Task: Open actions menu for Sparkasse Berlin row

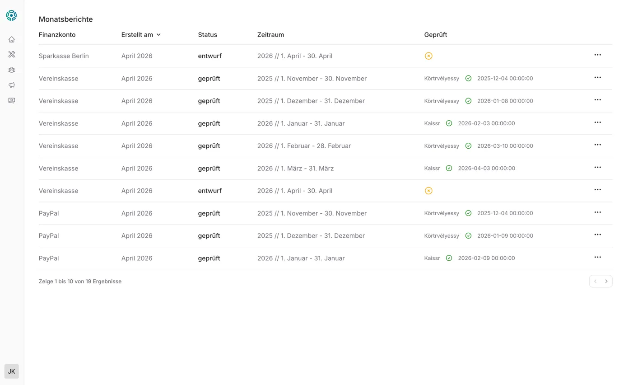Action: click(x=597, y=55)
